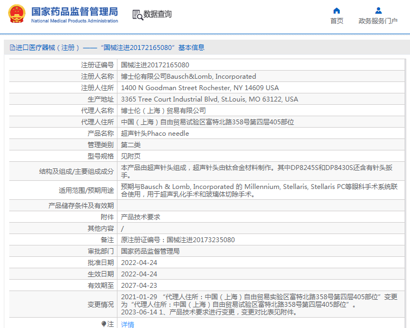This screenshot has width=410, height=328.
Task: Click 审批部门 value 国家药品监督管理局
Action: pyautogui.click(x=150, y=251)
